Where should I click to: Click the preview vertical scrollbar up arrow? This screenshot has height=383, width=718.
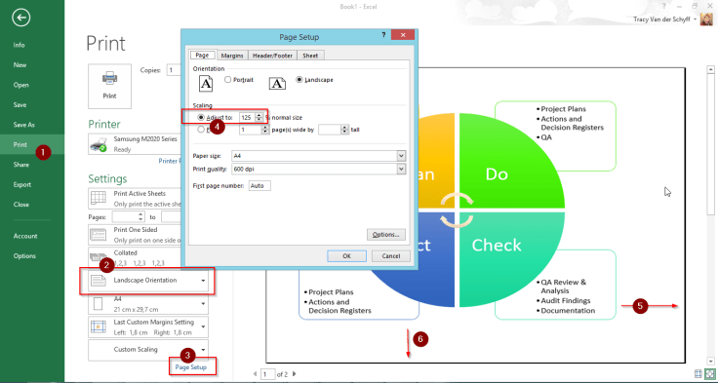coord(711,70)
